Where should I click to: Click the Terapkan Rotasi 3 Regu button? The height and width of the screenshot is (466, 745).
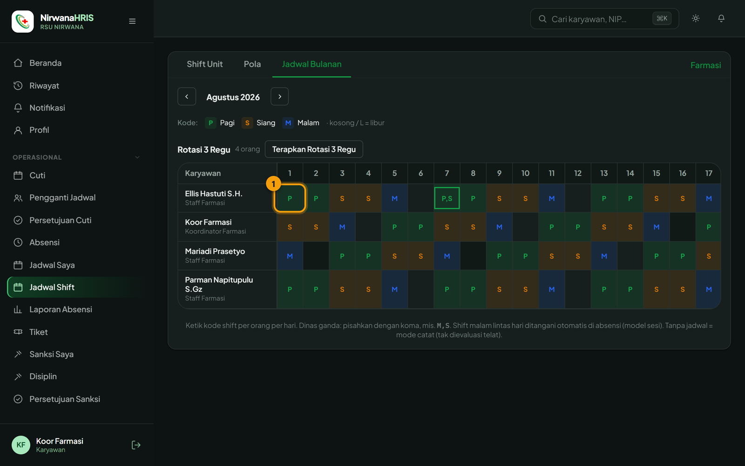[314, 149]
